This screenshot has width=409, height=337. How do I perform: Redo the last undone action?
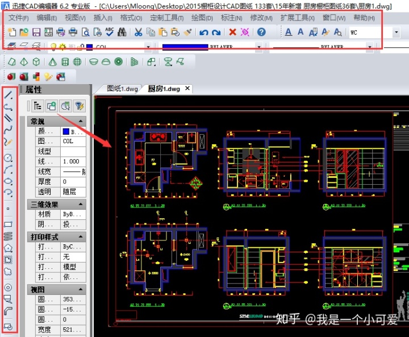216,32
